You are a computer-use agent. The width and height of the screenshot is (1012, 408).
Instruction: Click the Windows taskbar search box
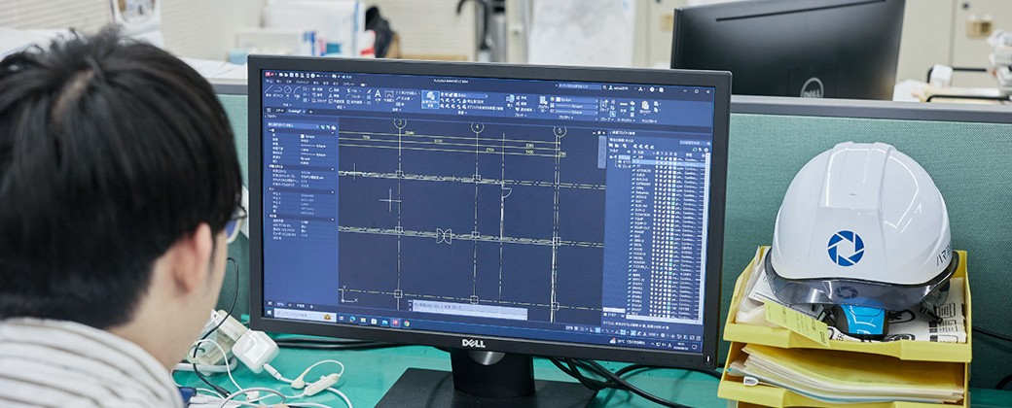[305, 315]
